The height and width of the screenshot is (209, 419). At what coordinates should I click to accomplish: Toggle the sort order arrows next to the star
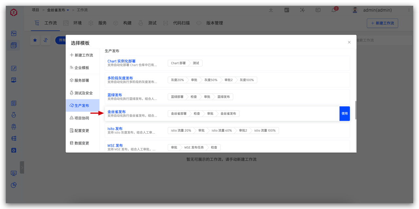tap(46, 40)
